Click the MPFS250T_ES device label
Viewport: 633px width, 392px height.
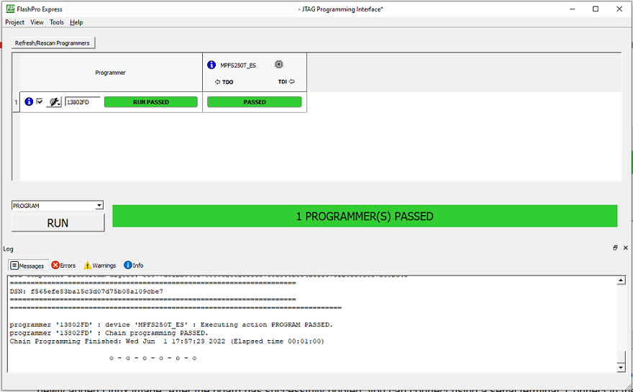coord(238,65)
